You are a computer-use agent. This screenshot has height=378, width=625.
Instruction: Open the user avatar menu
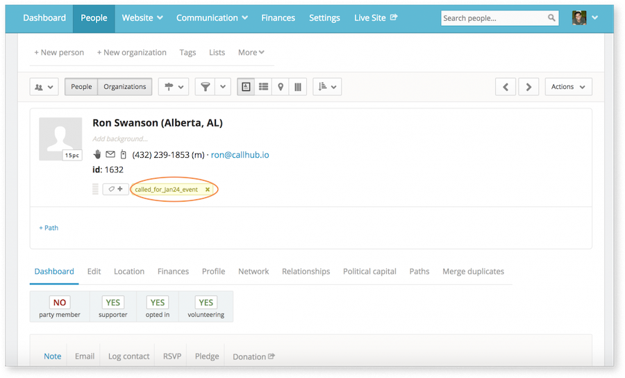(x=585, y=18)
